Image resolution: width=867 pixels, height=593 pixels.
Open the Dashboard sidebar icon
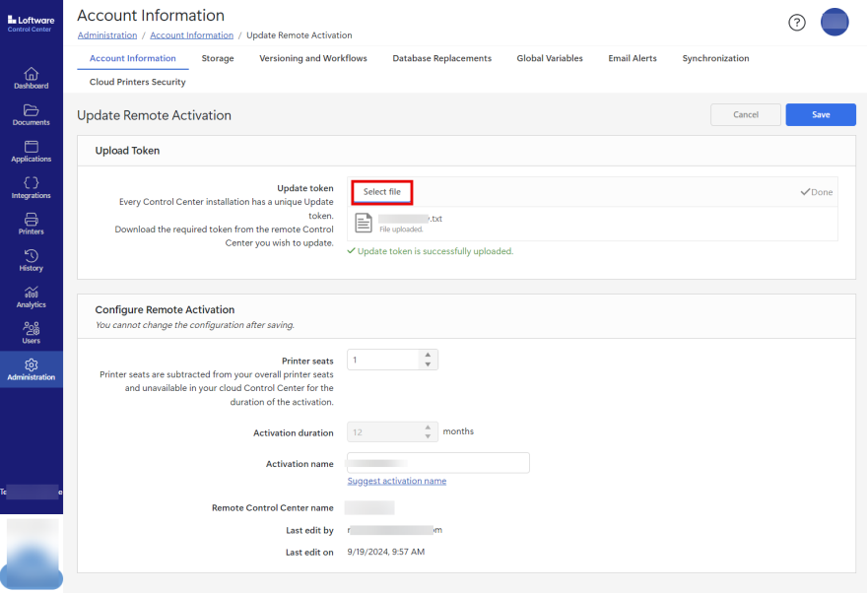click(31, 78)
